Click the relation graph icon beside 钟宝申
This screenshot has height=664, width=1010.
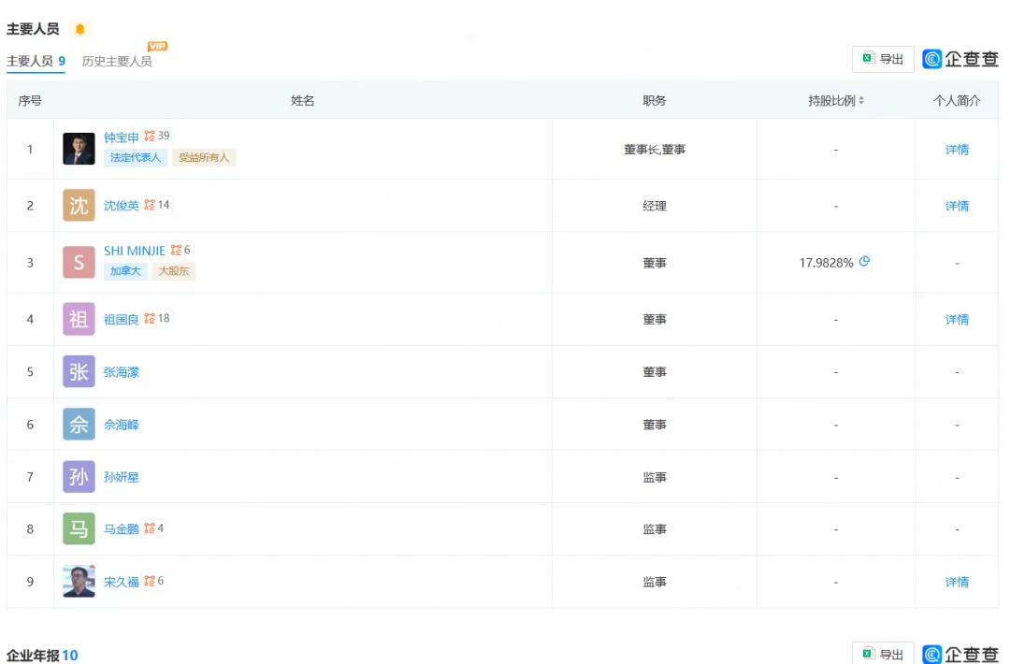tap(150, 137)
